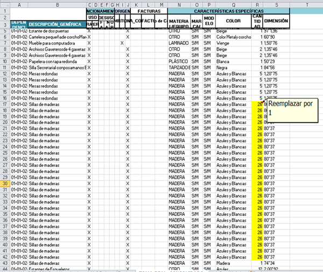The image size is (323, 272).
Task: Click the PLÁSTICO material cell
Action: point(178,61)
